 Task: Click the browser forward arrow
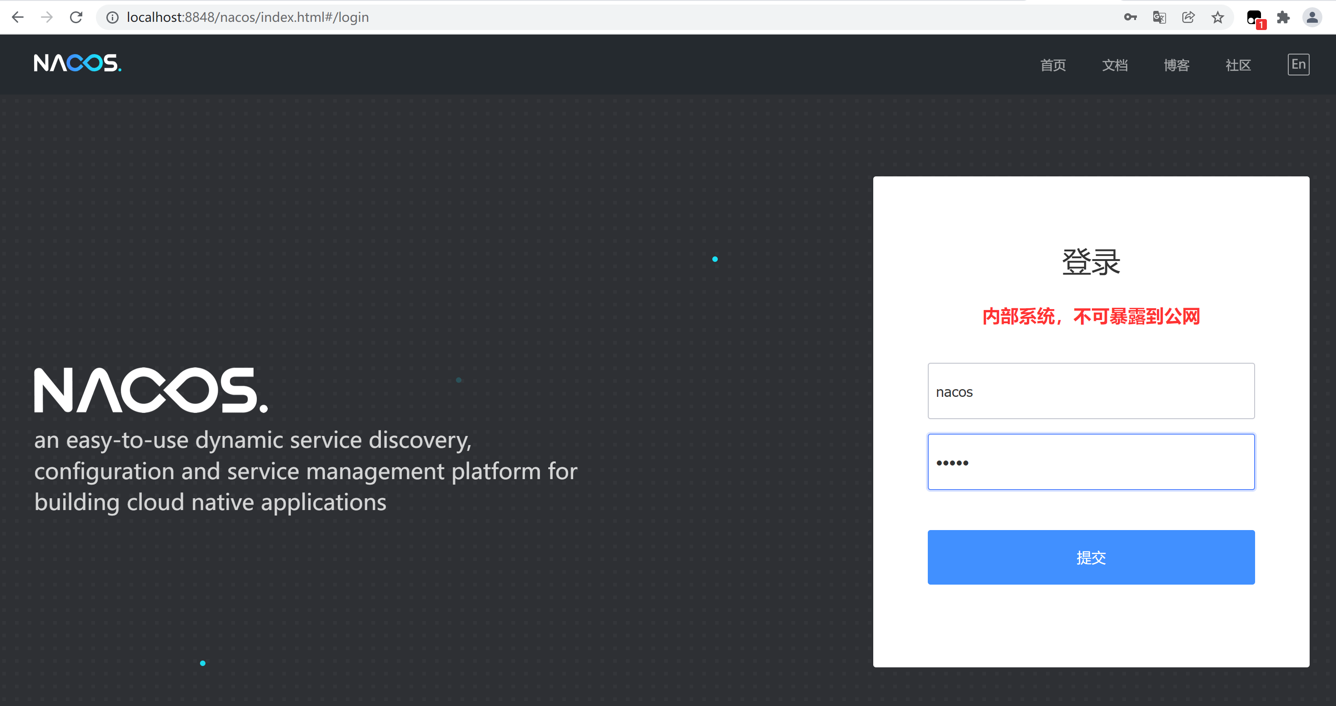pyautogui.click(x=47, y=17)
